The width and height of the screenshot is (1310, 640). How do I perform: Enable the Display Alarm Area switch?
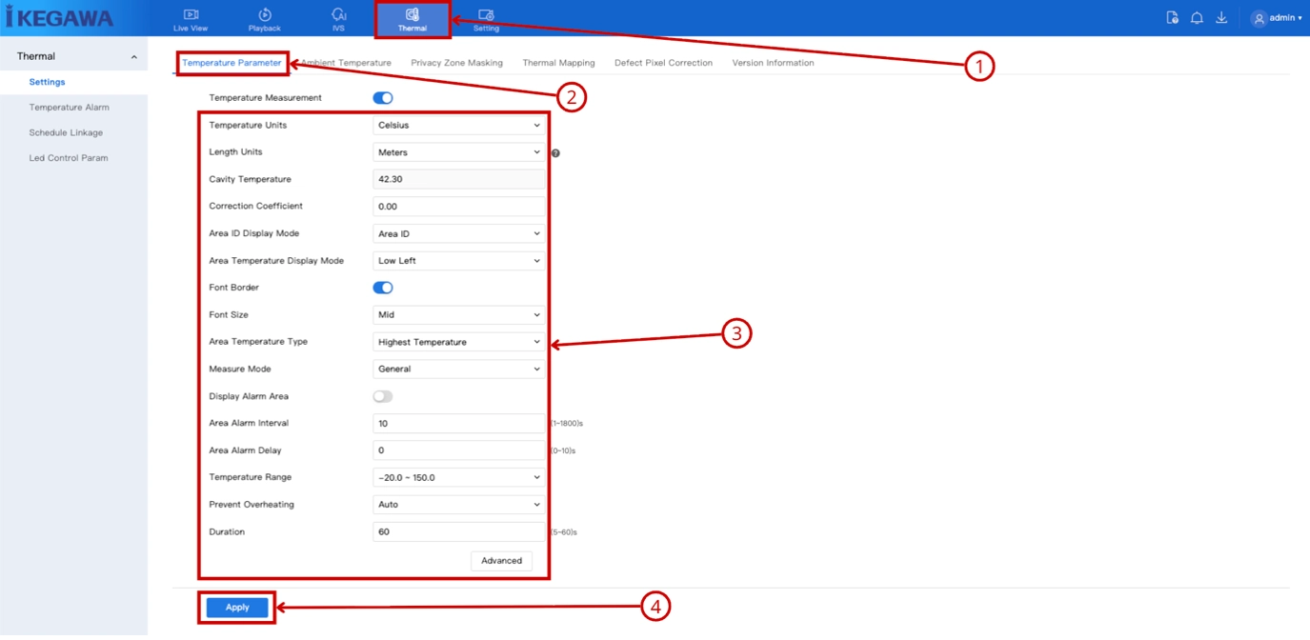coord(383,396)
